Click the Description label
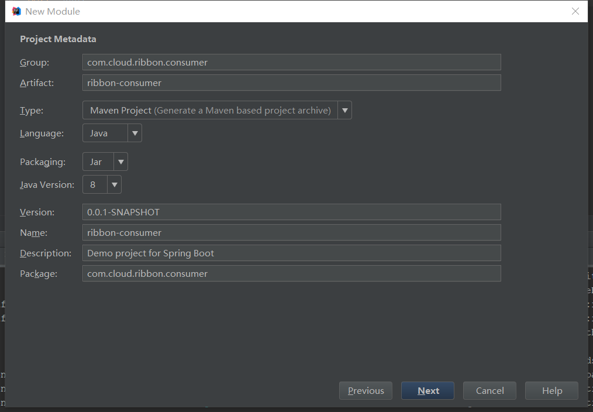The width and height of the screenshot is (593, 412). coord(46,253)
